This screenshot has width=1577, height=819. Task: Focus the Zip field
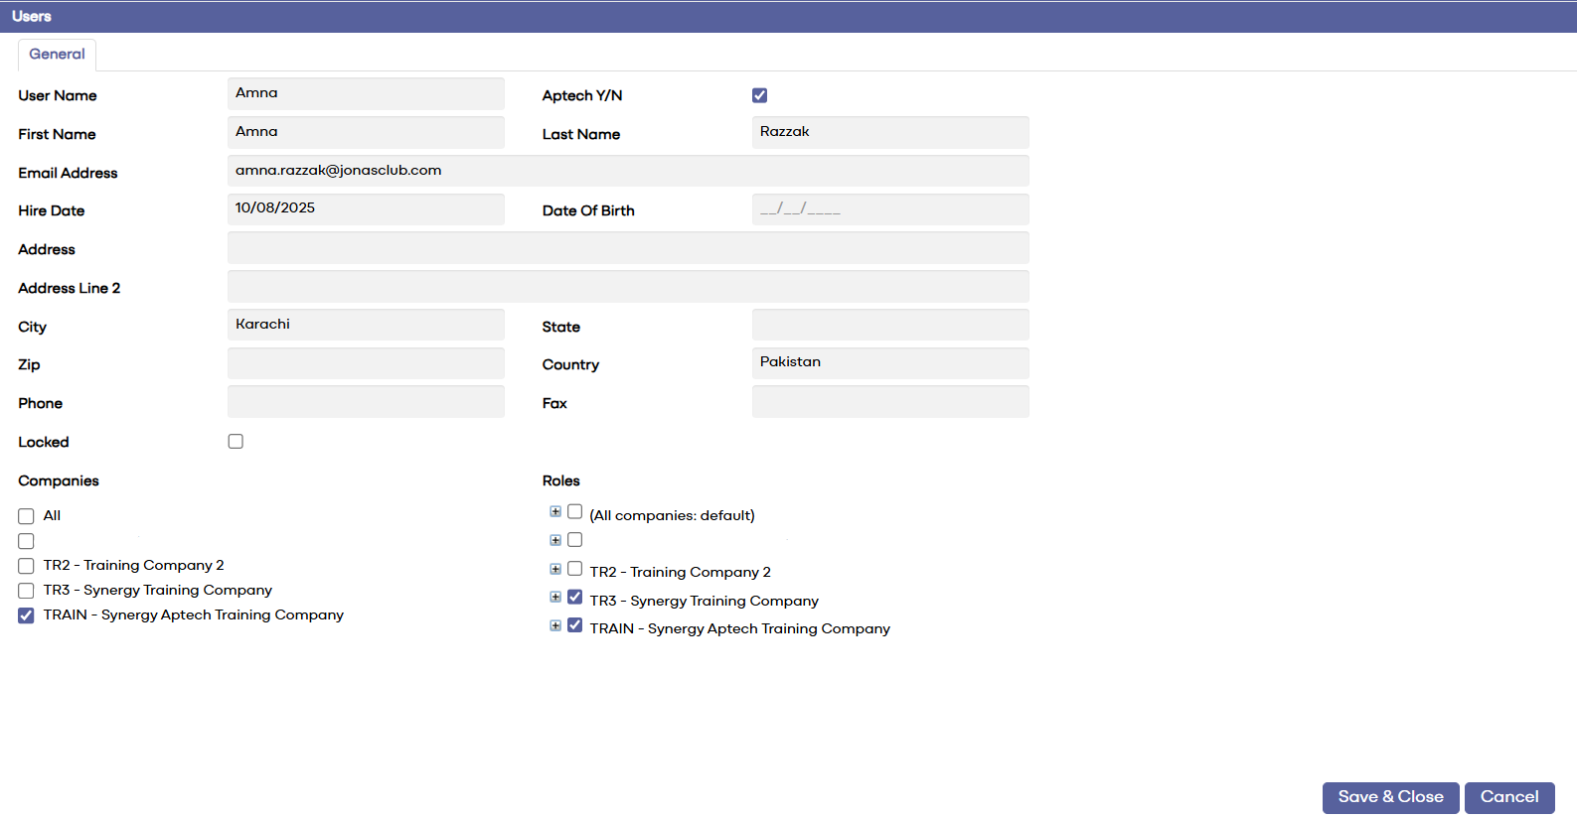coord(366,363)
